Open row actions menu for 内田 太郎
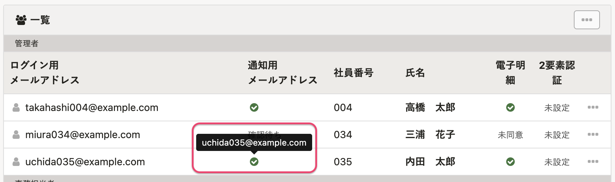The width and height of the screenshot is (615, 182). tap(593, 162)
